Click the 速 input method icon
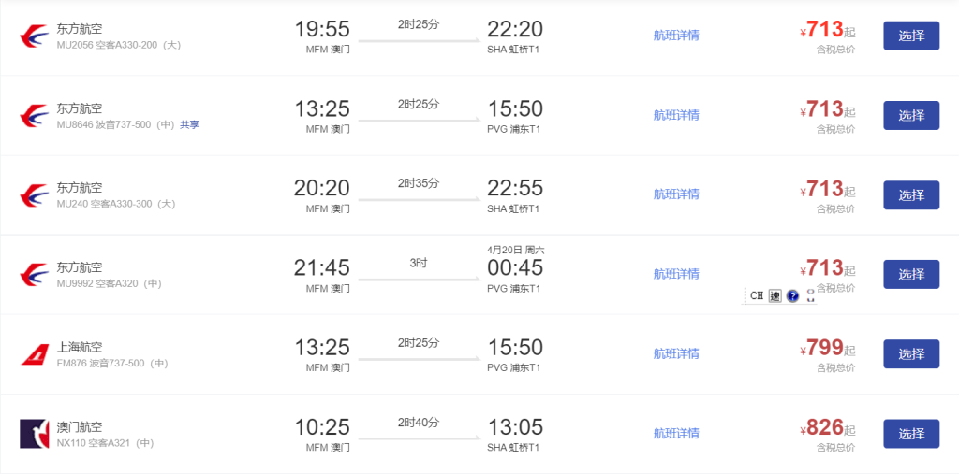 click(775, 296)
